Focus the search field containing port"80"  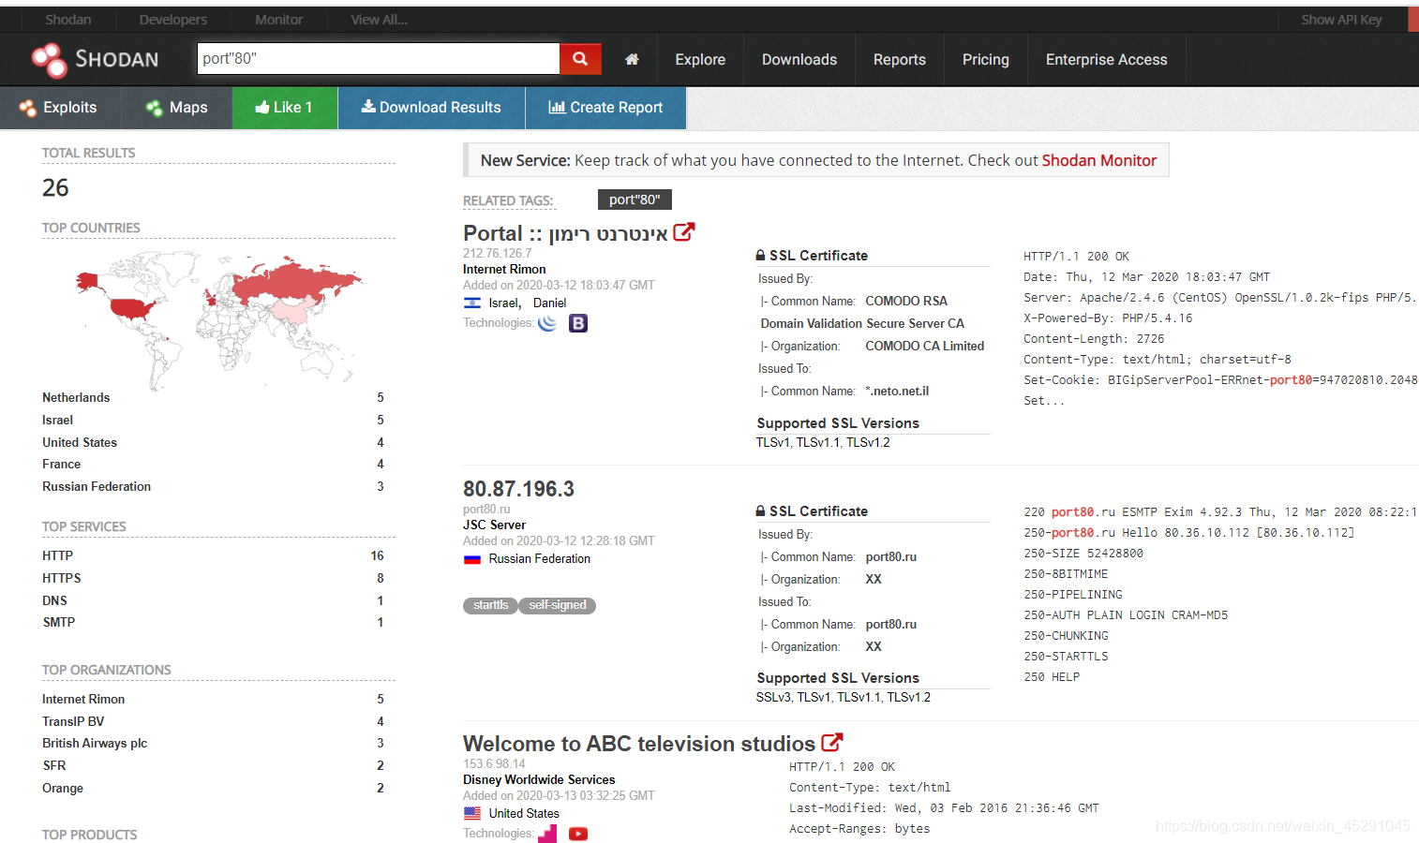[x=379, y=59]
